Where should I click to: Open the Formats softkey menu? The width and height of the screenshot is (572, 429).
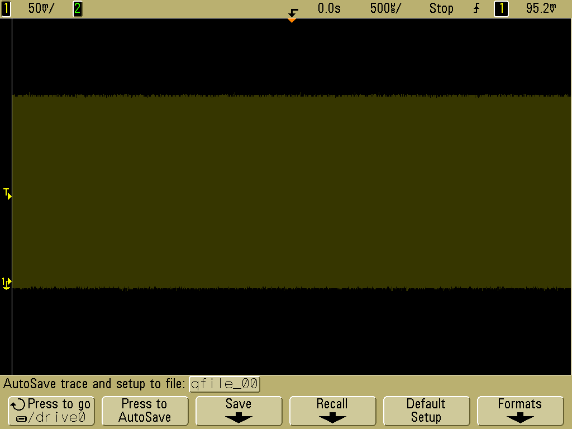(519, 411)
